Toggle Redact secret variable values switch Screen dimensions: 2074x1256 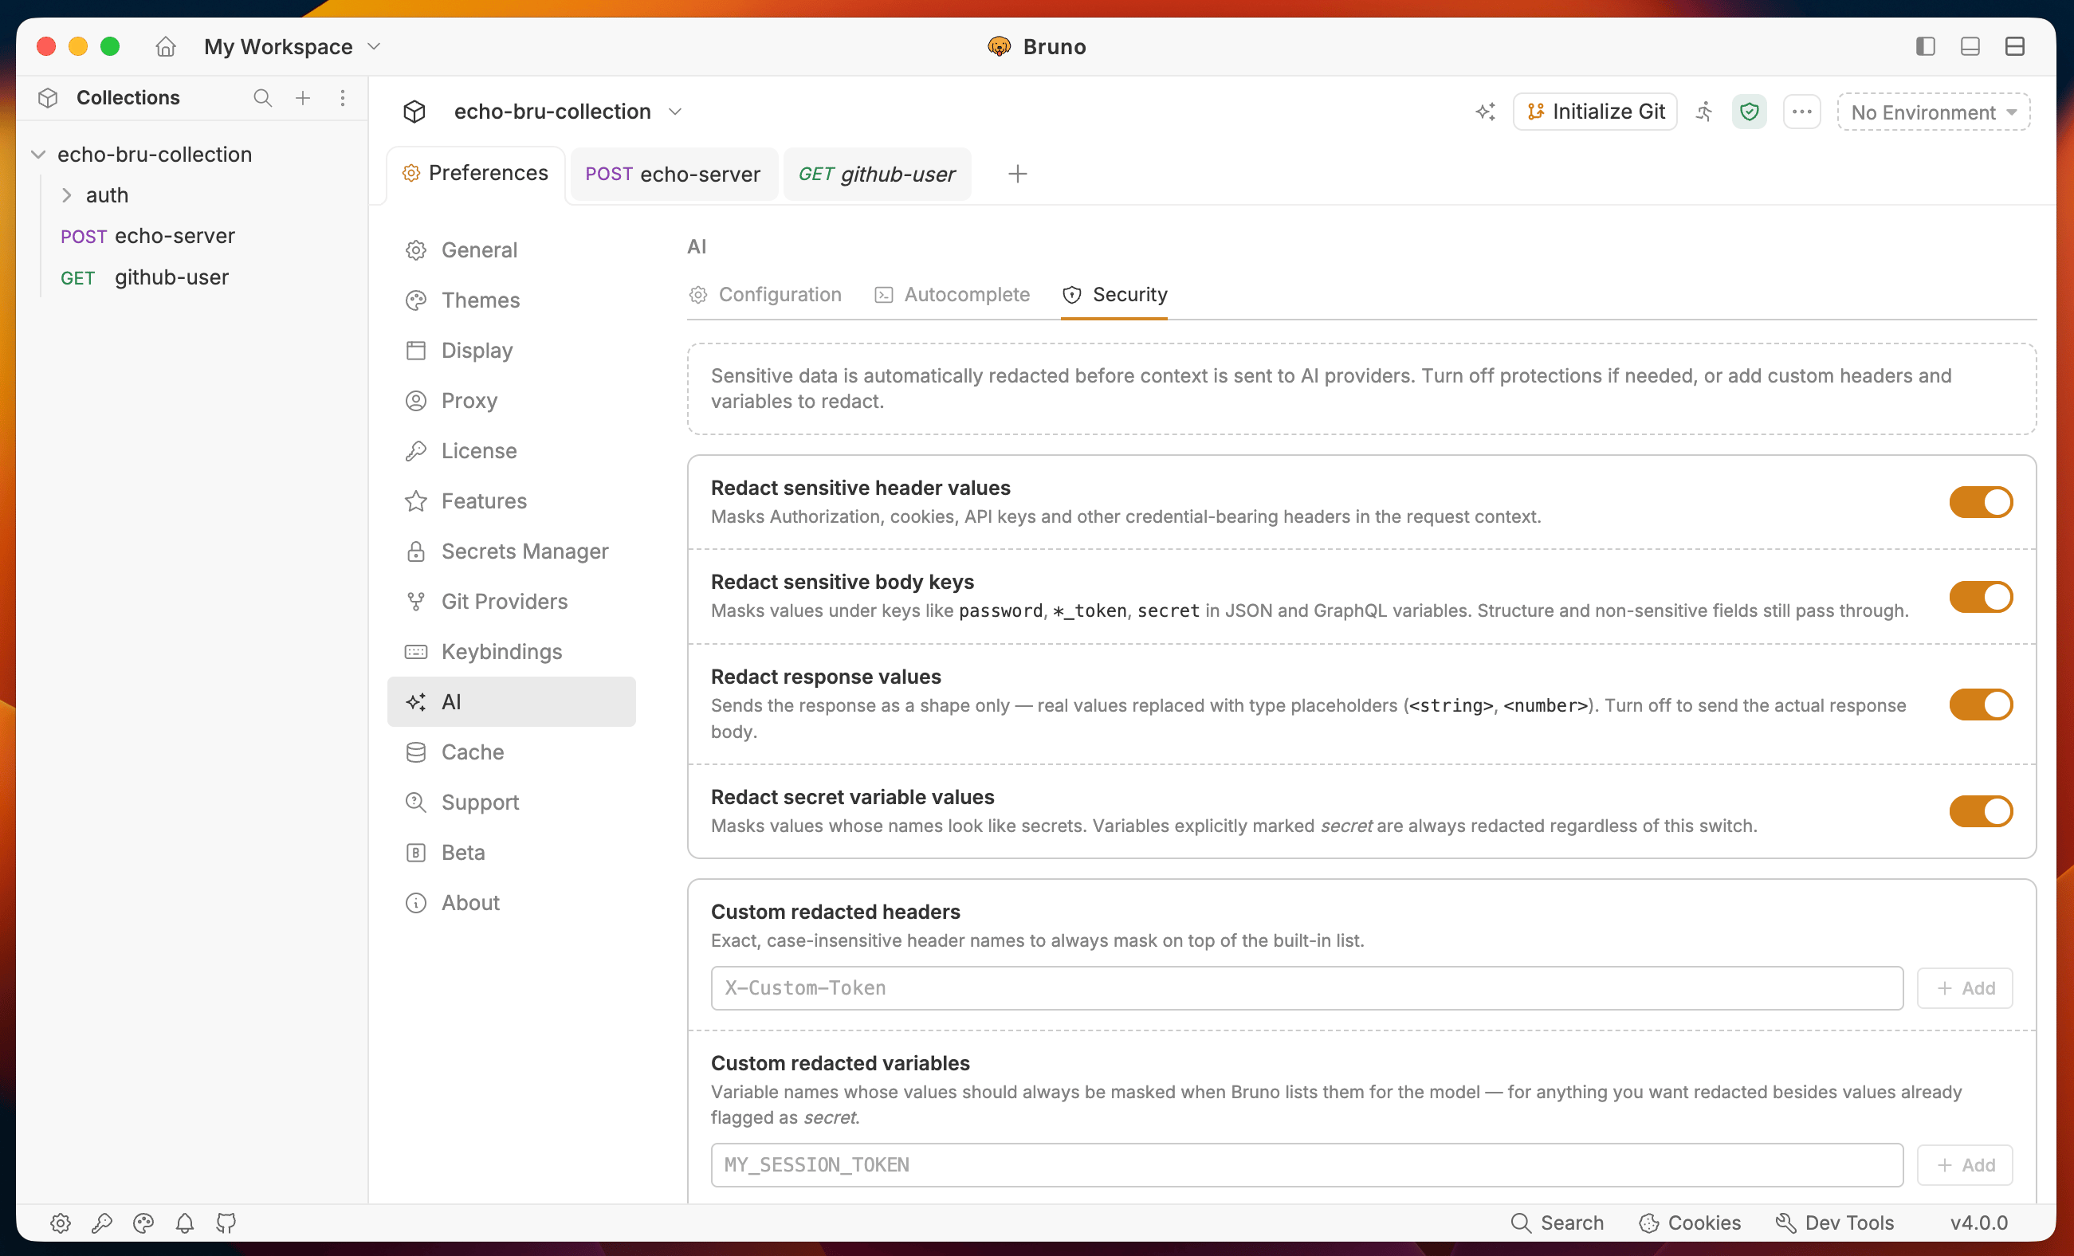(x=1981, y=811)
